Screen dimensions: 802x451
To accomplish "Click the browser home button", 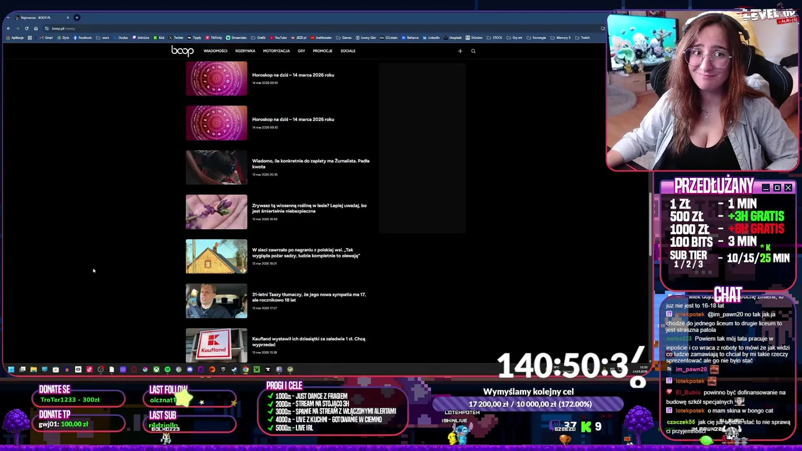I will [36, 28].
